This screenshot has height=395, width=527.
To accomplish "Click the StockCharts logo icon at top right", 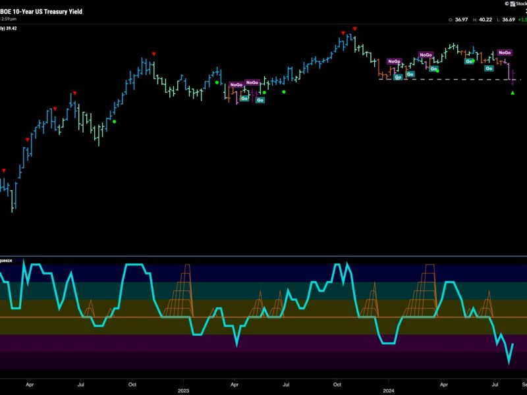I will pyautogui.click(x=513, y=4).
